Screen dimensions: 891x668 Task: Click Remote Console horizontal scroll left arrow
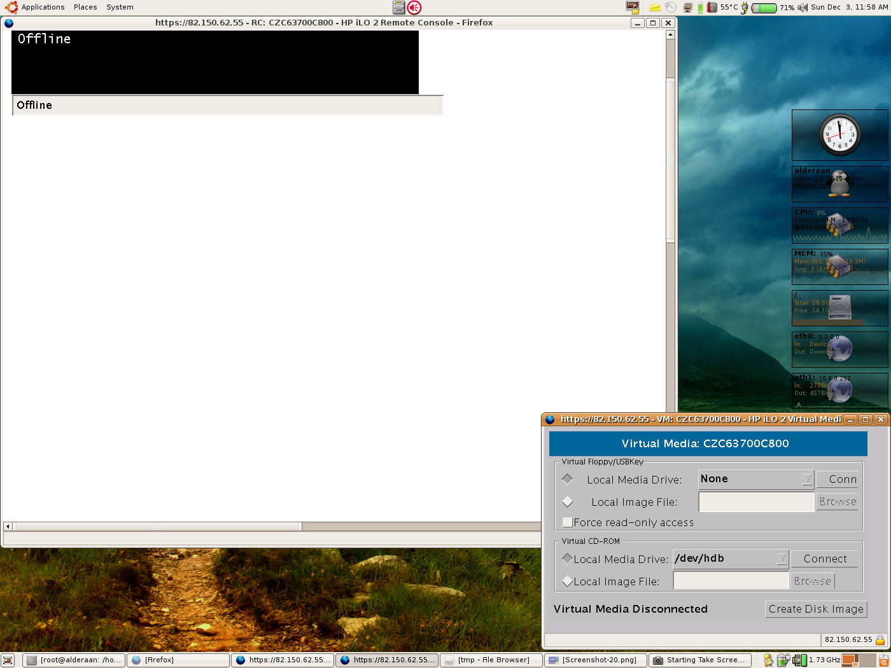8,527
